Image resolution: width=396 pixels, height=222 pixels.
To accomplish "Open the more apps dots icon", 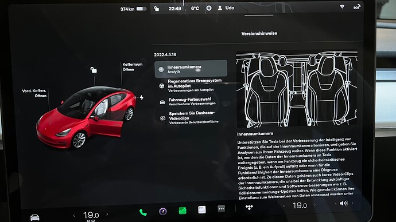I will pos(221,209).
